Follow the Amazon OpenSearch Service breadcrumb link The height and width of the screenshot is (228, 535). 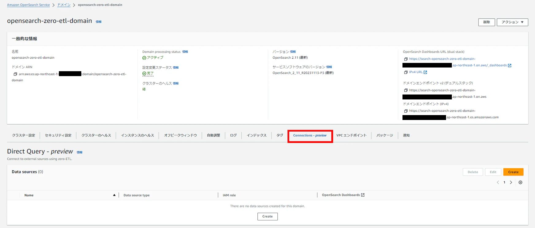click(28, 5)
